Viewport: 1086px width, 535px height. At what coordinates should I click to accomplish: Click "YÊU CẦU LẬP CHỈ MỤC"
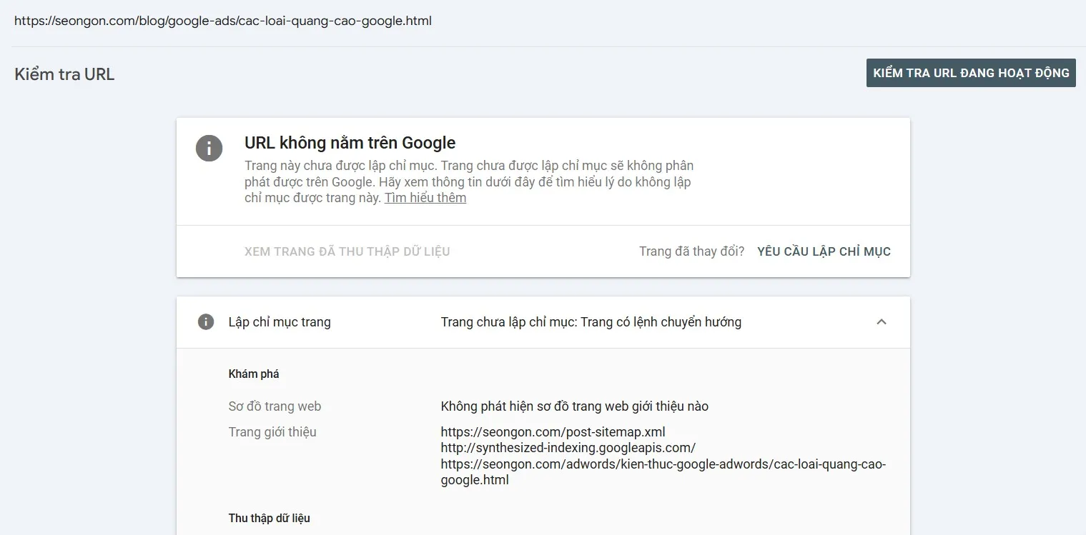[823, 251]
